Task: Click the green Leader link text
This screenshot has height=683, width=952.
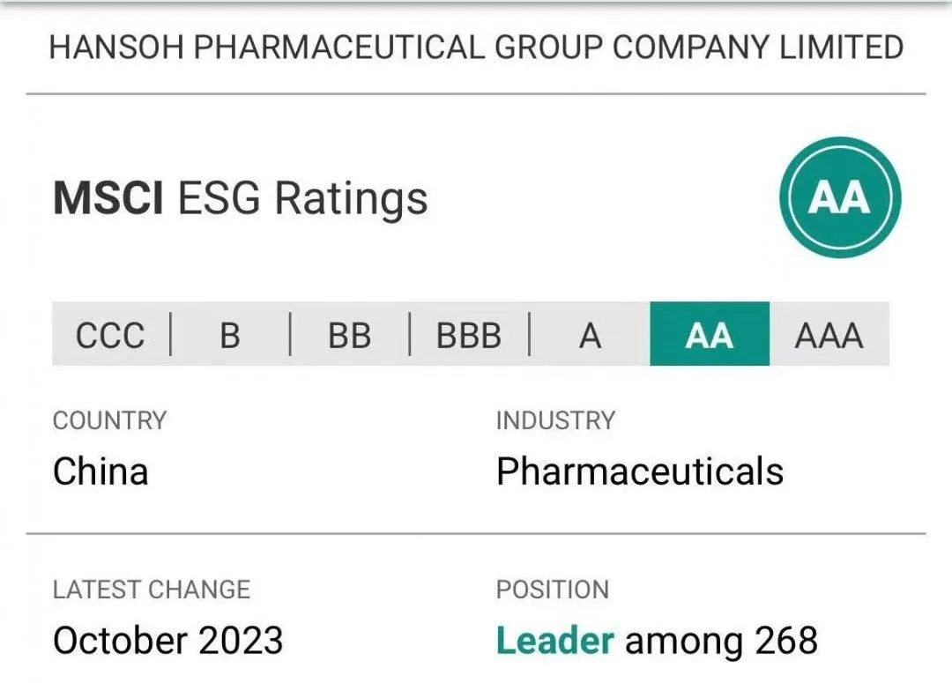Action: 554,641
